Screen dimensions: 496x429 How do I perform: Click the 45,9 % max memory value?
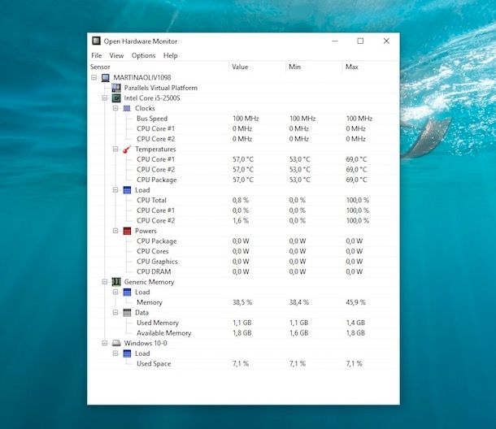pyautogui.click(x=355, y=302)
